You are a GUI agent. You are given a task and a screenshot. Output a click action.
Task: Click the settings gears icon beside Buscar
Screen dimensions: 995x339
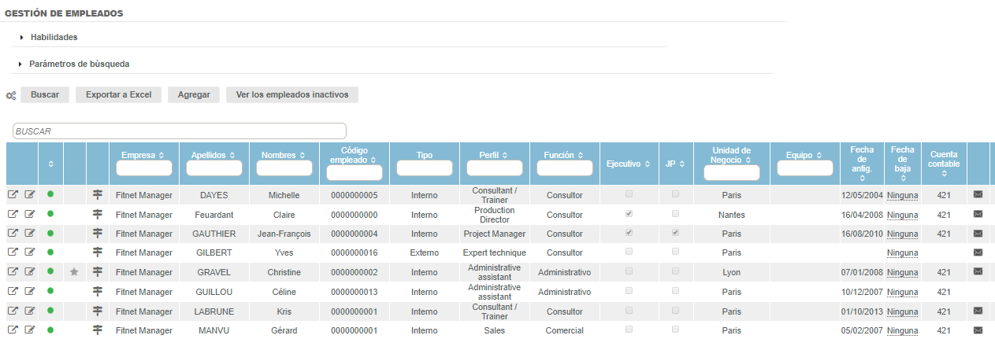click(11, 95)
